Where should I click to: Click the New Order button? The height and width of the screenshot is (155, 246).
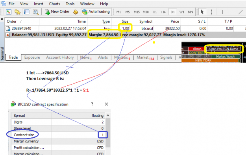tap(57, 12)
